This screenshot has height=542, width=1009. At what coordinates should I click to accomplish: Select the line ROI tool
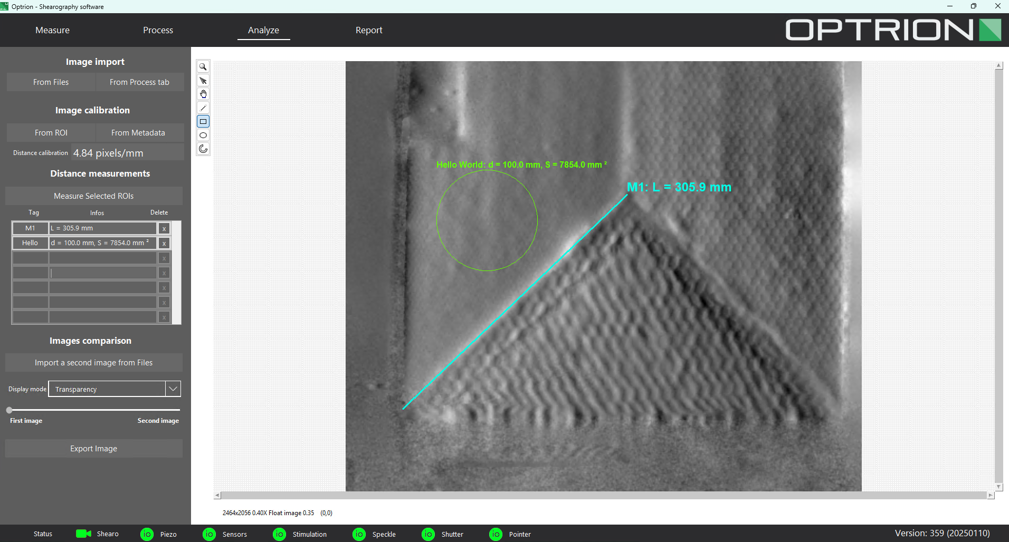tap(203, 108)
